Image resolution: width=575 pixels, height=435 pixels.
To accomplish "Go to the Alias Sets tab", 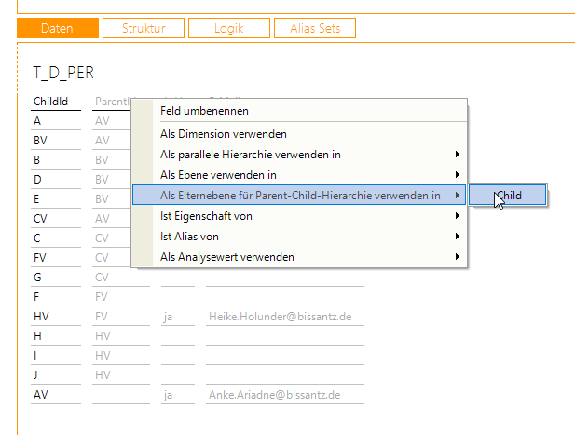I will click(x=314, y=29).
